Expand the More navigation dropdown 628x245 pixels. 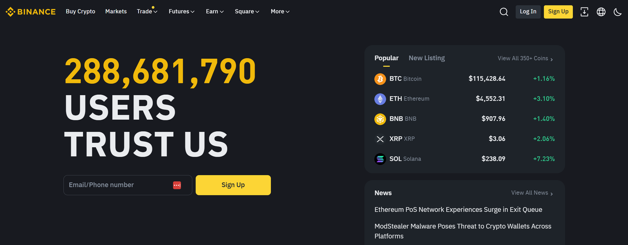coord(279,11)
